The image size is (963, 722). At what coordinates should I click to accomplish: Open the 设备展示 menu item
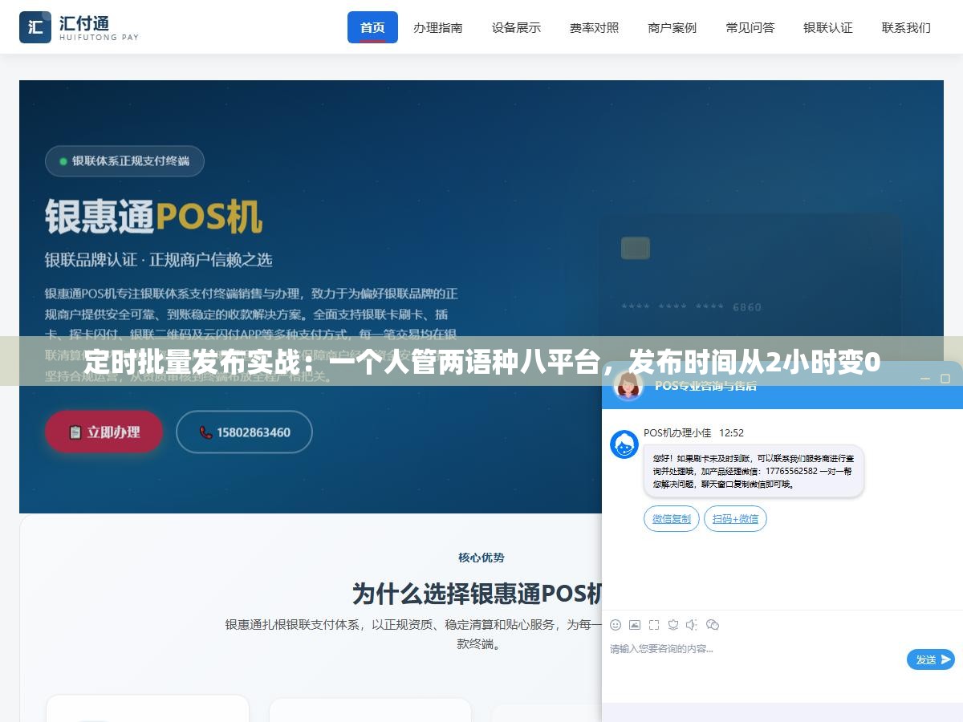(516, 27)
